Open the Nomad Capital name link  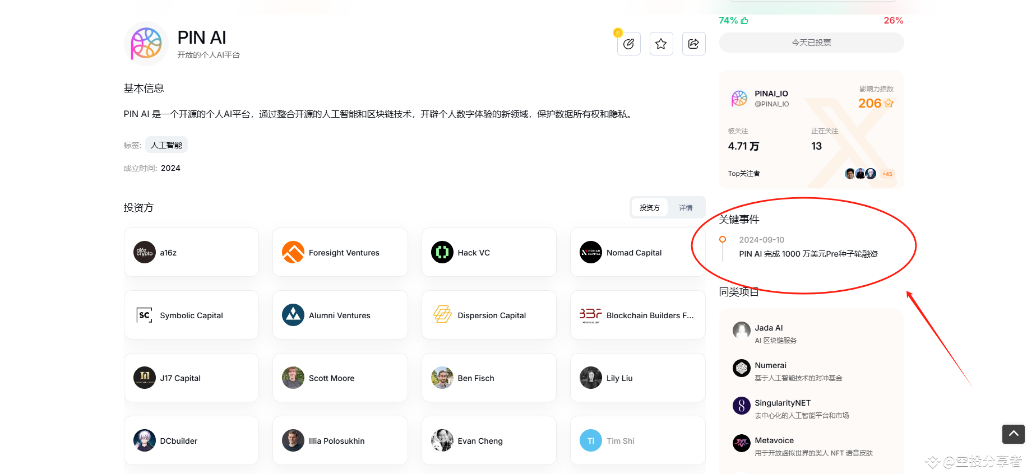tap(634, 253)
